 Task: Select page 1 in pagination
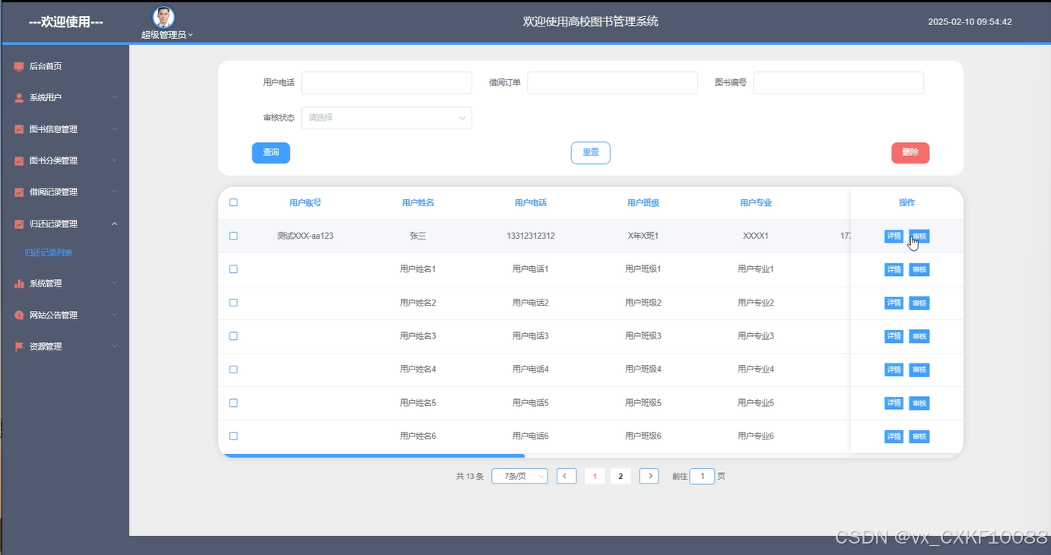595,476
